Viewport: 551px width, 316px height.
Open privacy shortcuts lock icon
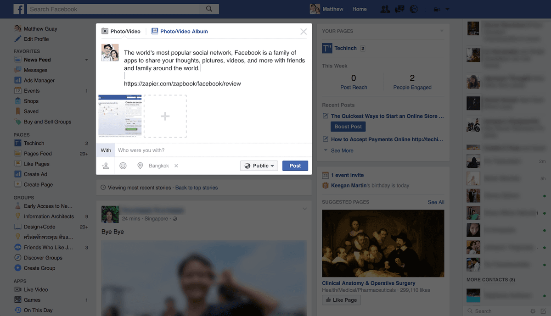(x=437, y=9)
